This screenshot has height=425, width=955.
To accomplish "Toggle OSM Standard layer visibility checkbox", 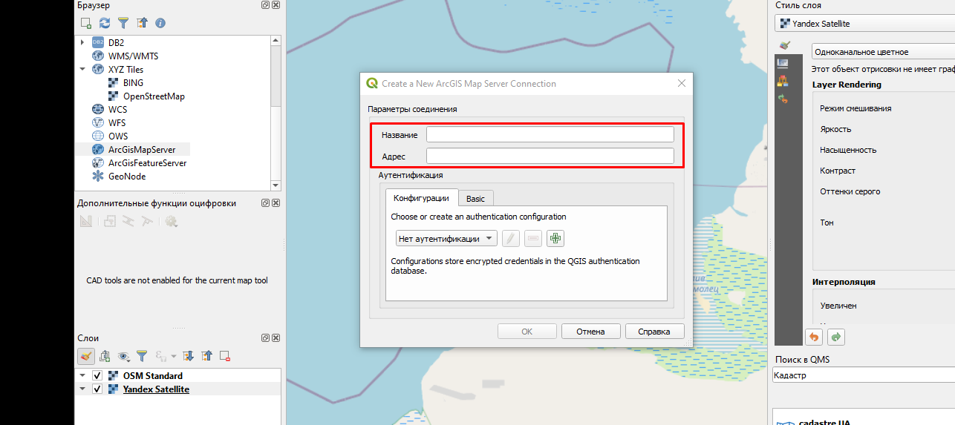I will click(97, 375).
